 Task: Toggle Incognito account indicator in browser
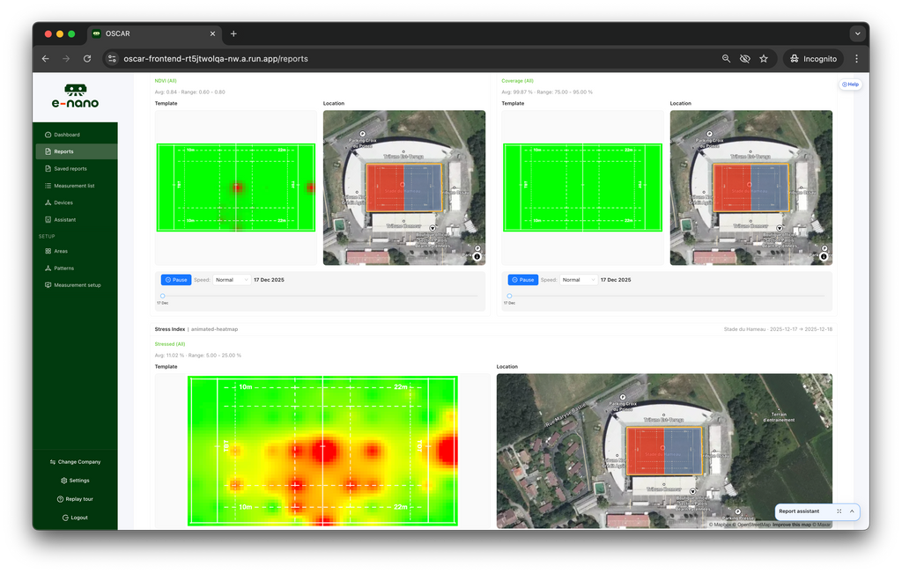[813, 58]
